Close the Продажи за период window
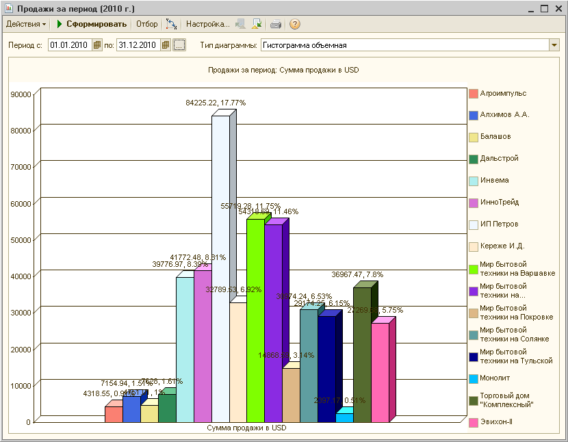The image size is (568, 442). click(558, 9)
